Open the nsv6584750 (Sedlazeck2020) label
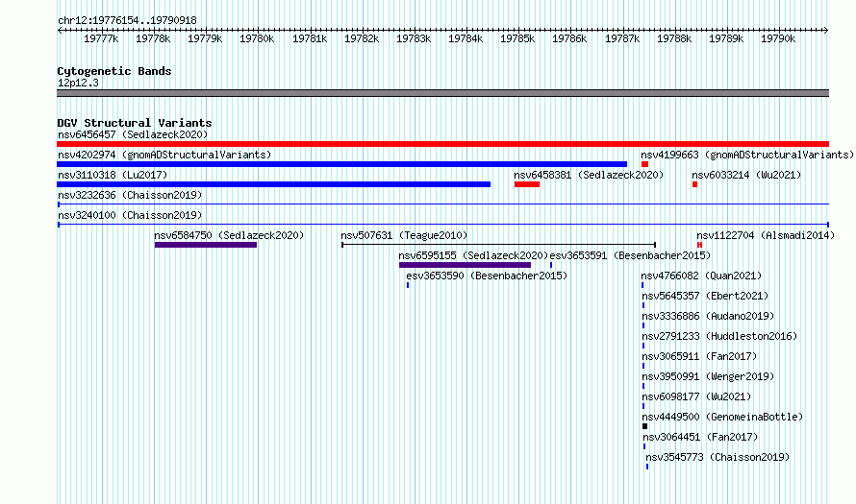Image resolution: width=856 pixels, height=504 pixels. point(229,235)
